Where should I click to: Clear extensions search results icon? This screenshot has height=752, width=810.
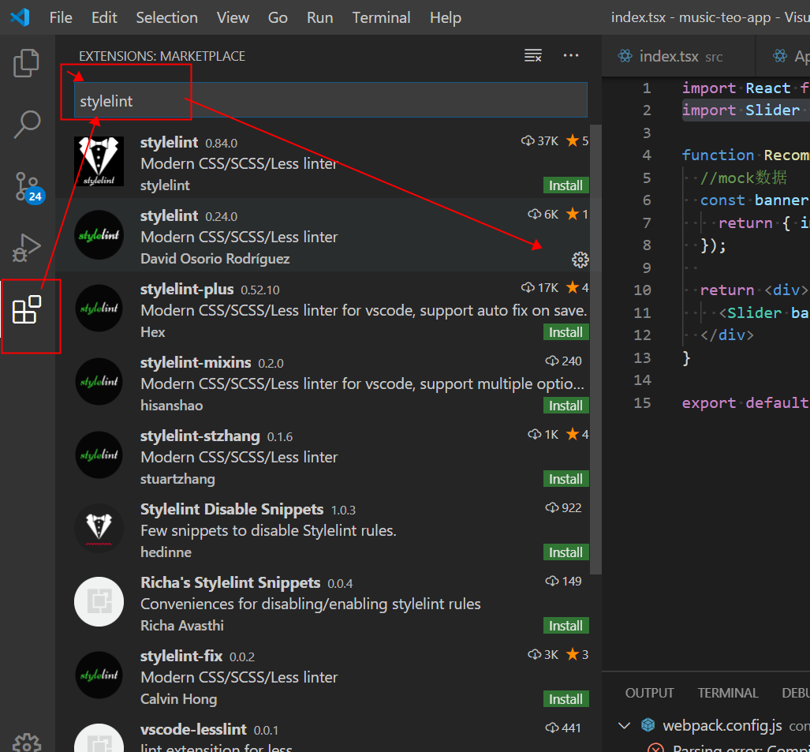[533, 55]
